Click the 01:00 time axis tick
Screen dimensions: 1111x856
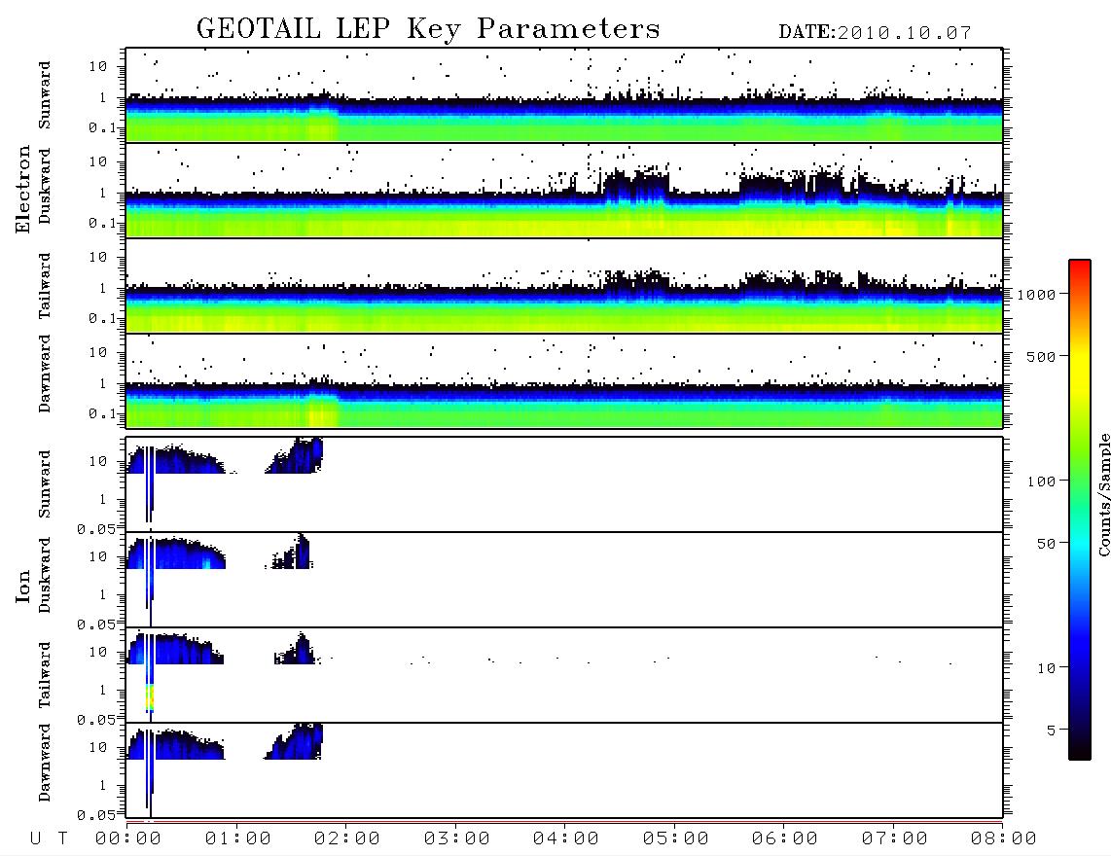coord(237,838)
